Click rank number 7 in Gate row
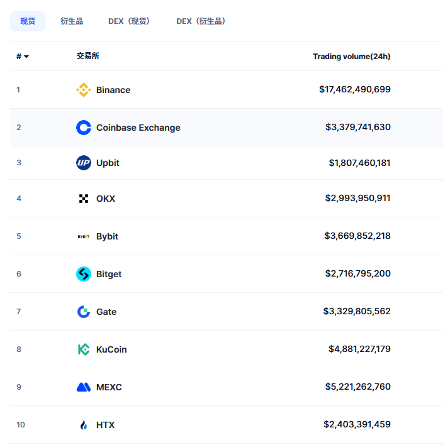443x445 pixels. 19,312
